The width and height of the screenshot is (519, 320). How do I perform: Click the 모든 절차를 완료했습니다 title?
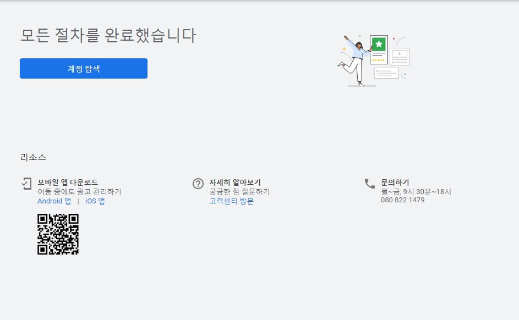click(108, 35)
